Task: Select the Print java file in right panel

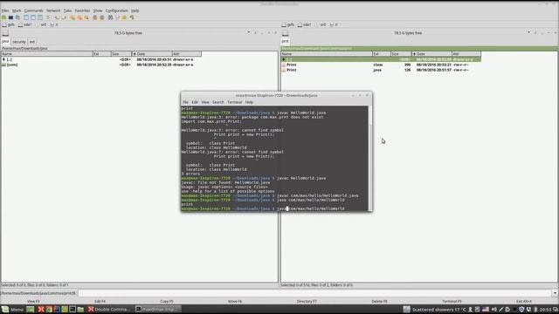Action: [x=381, y=70]
